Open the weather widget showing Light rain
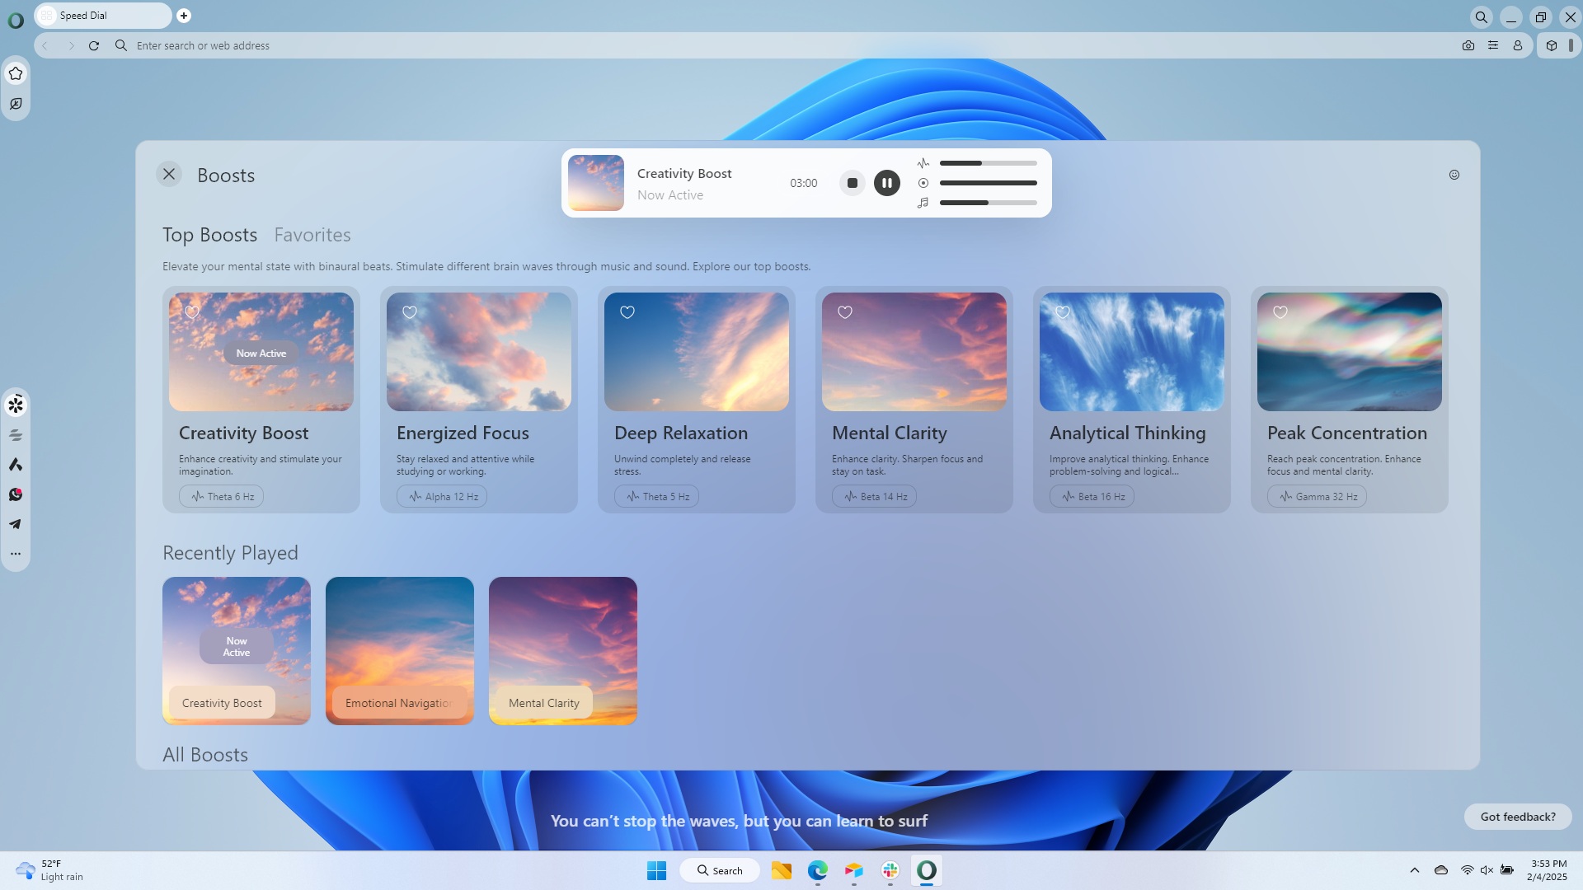 coord(51,870)
